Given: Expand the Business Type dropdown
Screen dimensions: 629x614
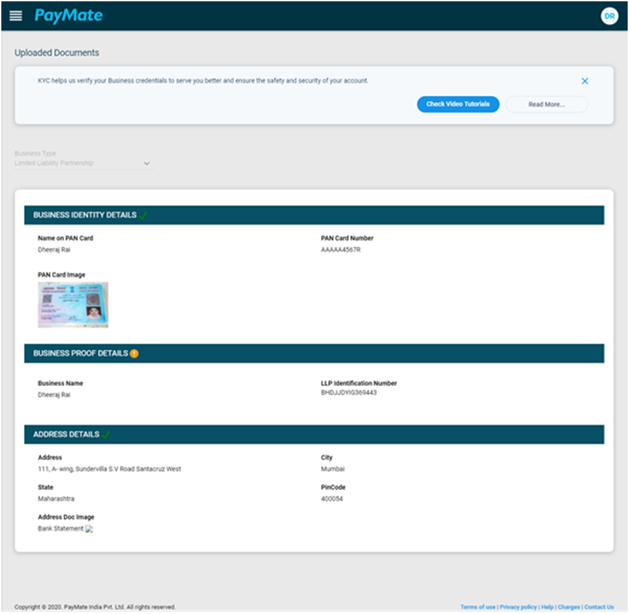Looking at the screenshot, I should pos(84,163).
